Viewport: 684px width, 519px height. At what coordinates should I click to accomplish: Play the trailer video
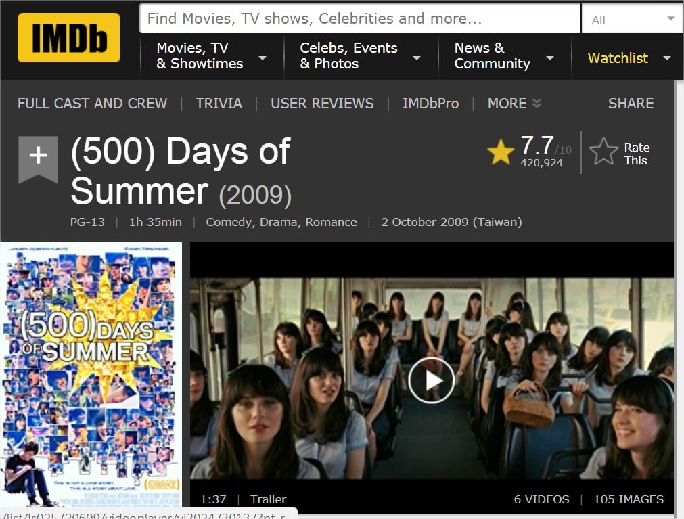432,380
